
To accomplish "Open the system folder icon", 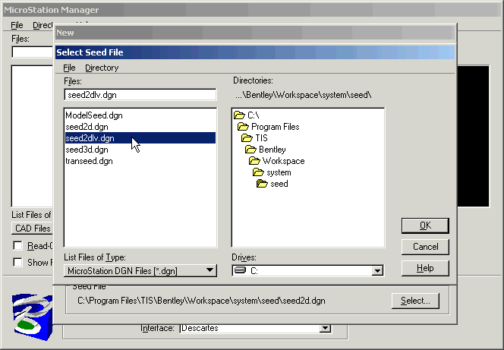I will (258, 172).
